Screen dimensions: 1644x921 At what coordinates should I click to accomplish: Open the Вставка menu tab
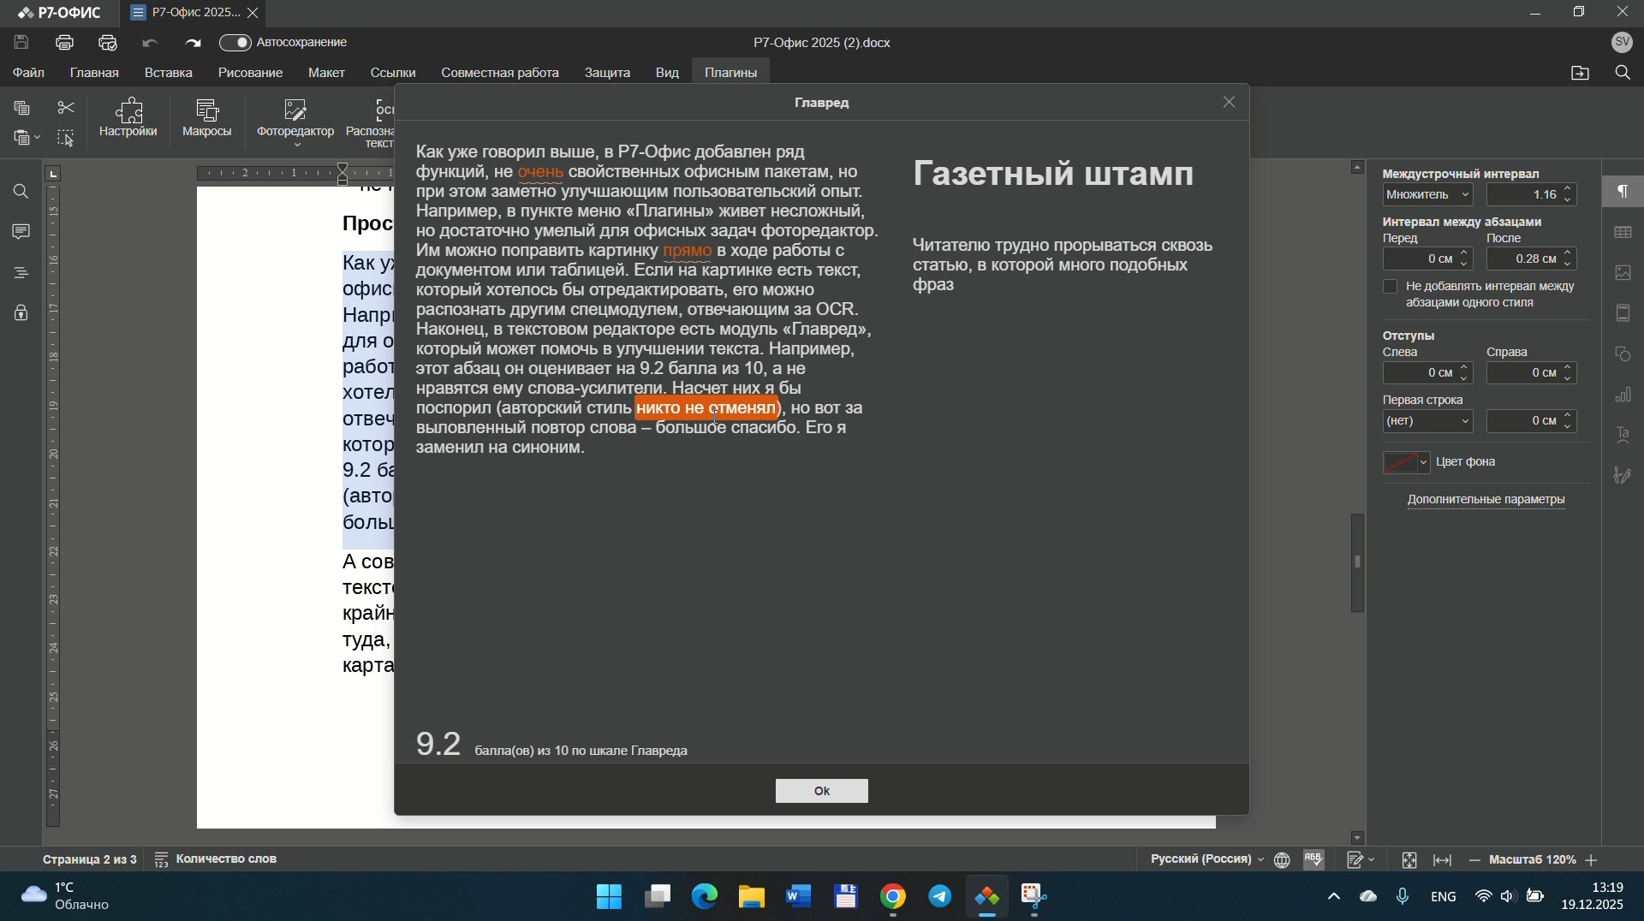click(x=169, y=74)
